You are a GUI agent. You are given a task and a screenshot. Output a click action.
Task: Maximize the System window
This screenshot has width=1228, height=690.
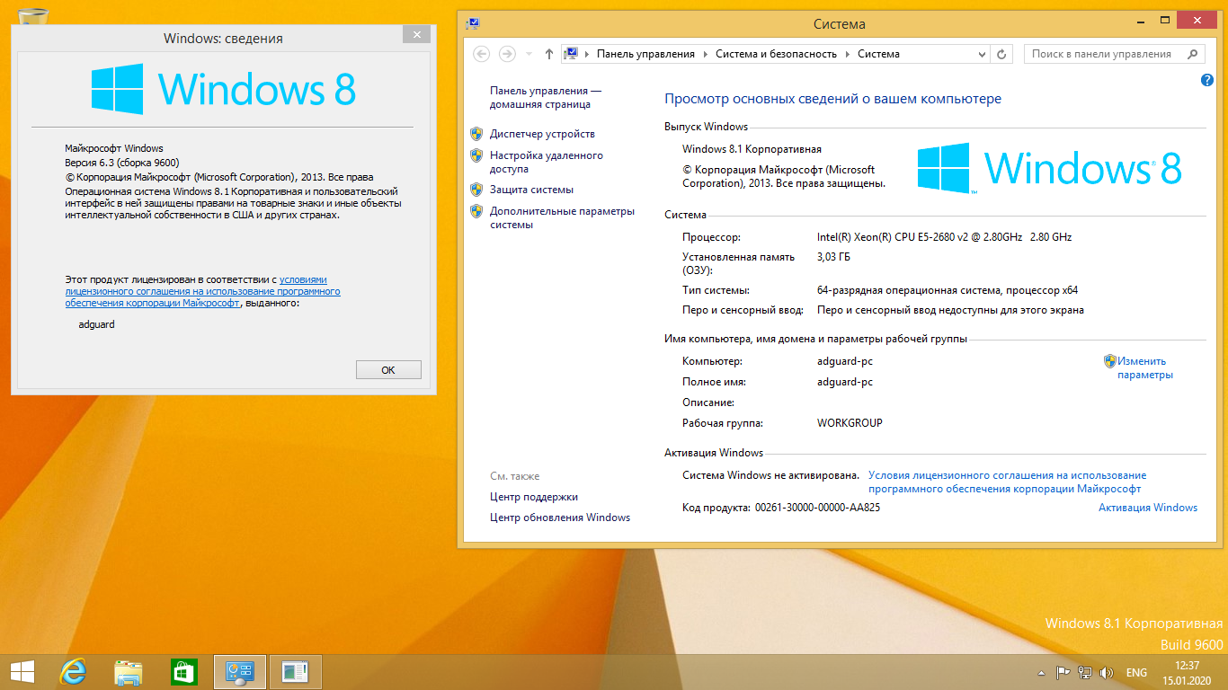pos(1164,20)
